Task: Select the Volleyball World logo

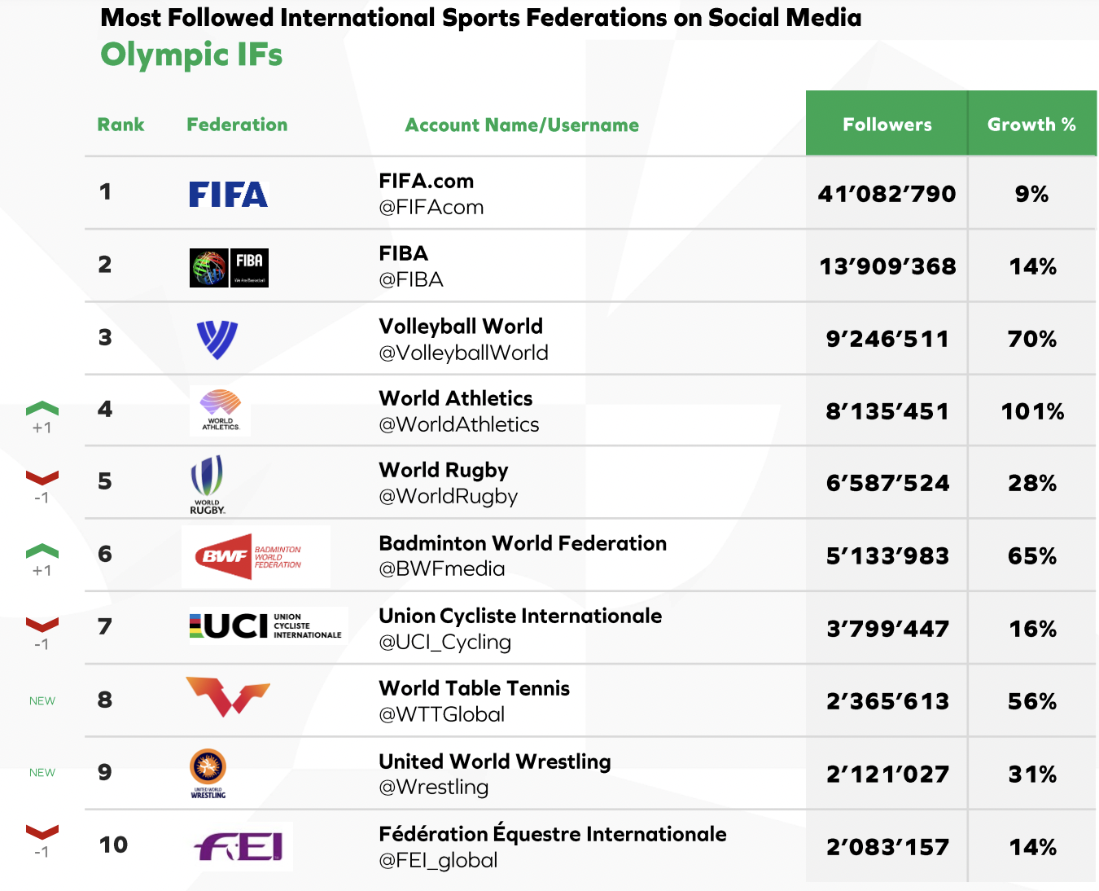Action: click(x=217, y=340)
